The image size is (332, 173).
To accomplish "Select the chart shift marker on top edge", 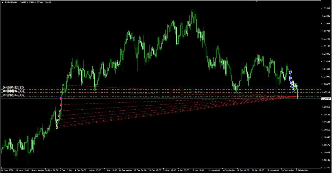I will click(257, 1).
